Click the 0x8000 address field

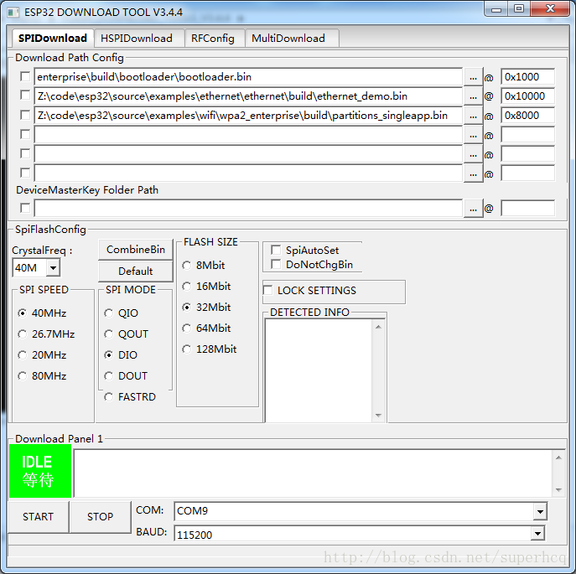pos(528,116)
